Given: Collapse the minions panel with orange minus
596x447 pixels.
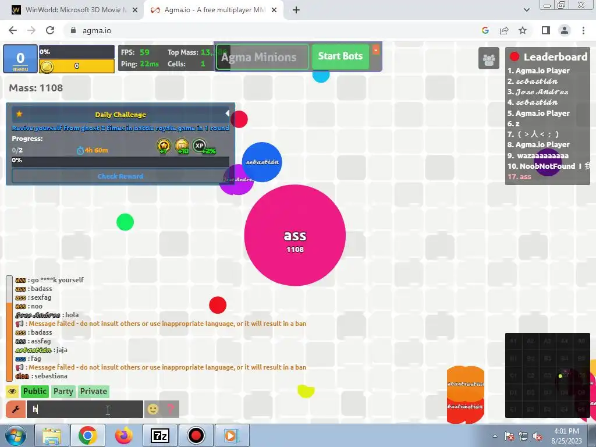Looking at the screenshot, I should [375, 50].
